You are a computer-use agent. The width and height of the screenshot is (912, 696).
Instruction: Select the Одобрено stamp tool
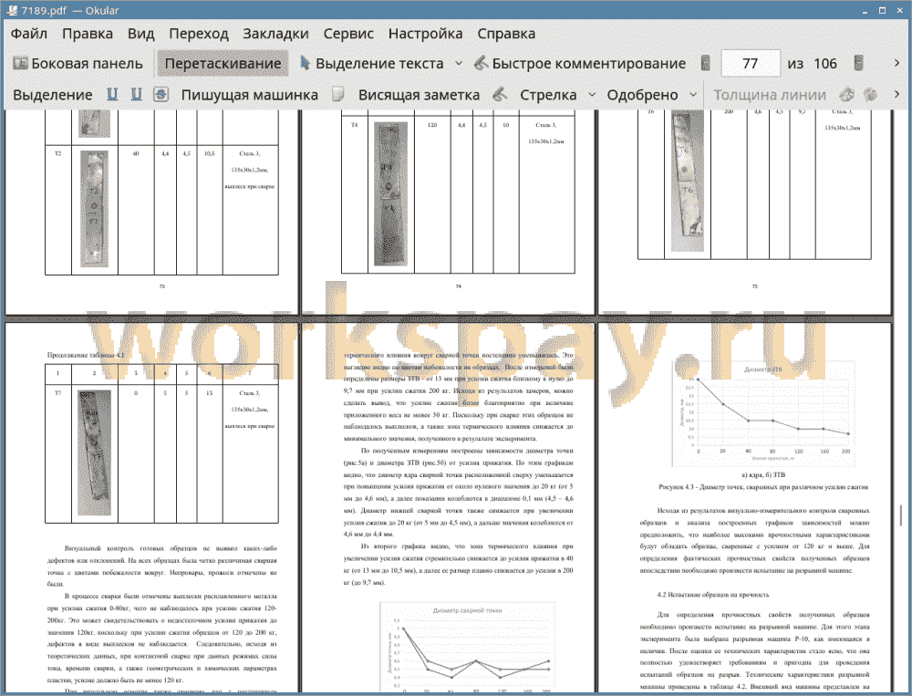pyautogui.click(x=642, y=95)
